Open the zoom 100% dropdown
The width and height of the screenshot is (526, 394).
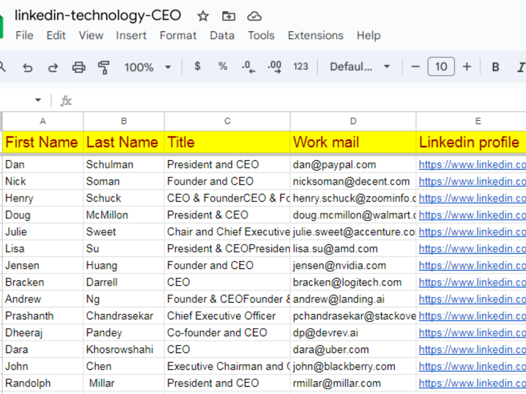(x=148, y=67)
